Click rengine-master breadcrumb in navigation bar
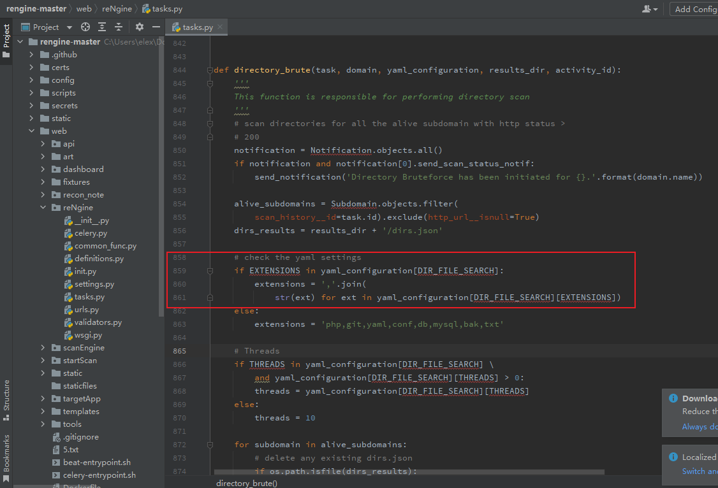Screen dimensions: 718x488 click(x=36, y=9)
